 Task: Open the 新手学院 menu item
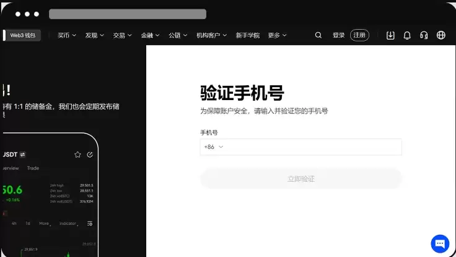coord(248,35)
